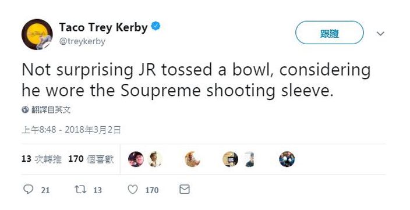Like the tweet with the heart icon
Image resolution: width=410 pixels, height=210 pixels.
[x=133, y=190]
